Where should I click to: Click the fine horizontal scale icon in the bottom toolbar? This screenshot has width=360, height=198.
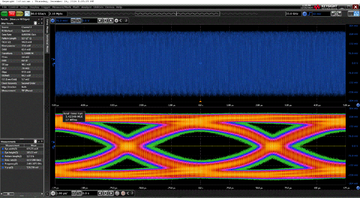click(79, 193)
